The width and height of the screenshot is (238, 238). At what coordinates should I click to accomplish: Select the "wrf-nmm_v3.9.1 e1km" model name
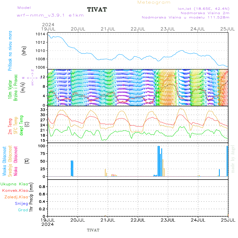(50, 16)
